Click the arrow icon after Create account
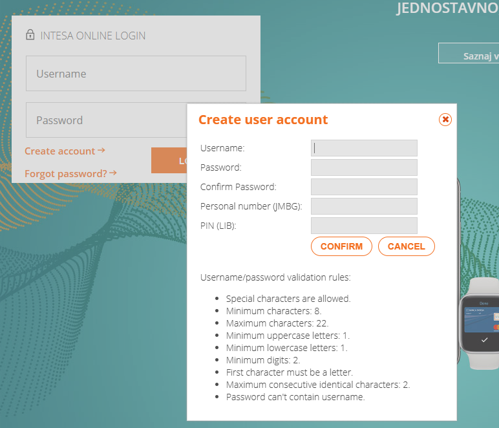499x428 pixels. pos(101,151)
